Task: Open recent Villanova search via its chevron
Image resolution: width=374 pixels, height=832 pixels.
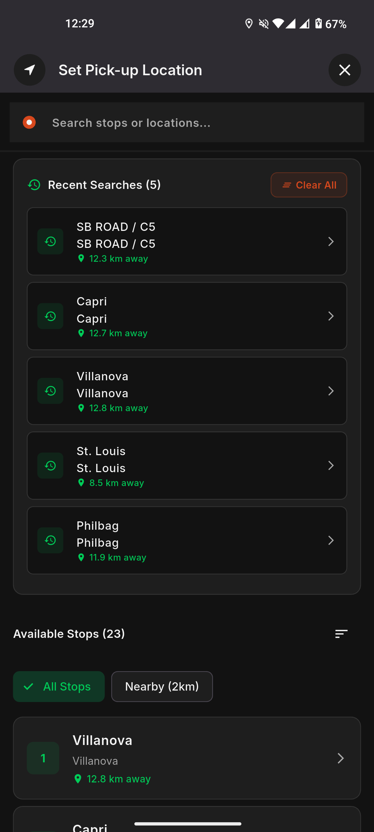Action: [331, 391]
